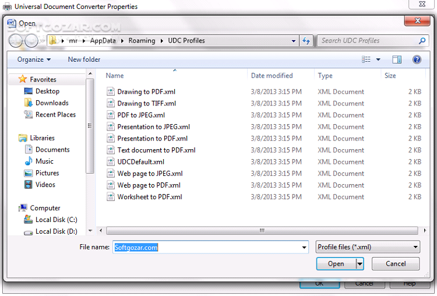437x296 pixels.
Task: Select Computer in navigation pane
Action: tap(45, 208)
